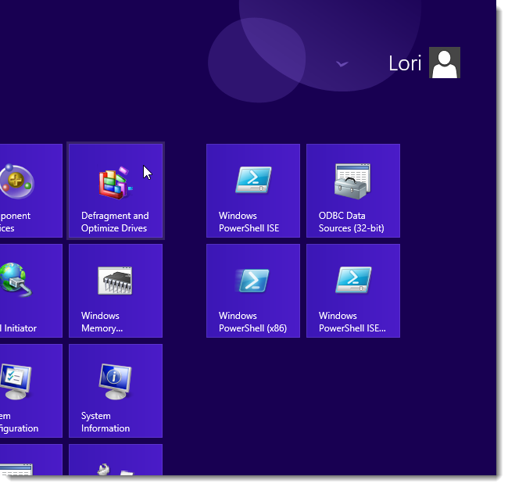Click the Lori user account picture

coord(445,63)
